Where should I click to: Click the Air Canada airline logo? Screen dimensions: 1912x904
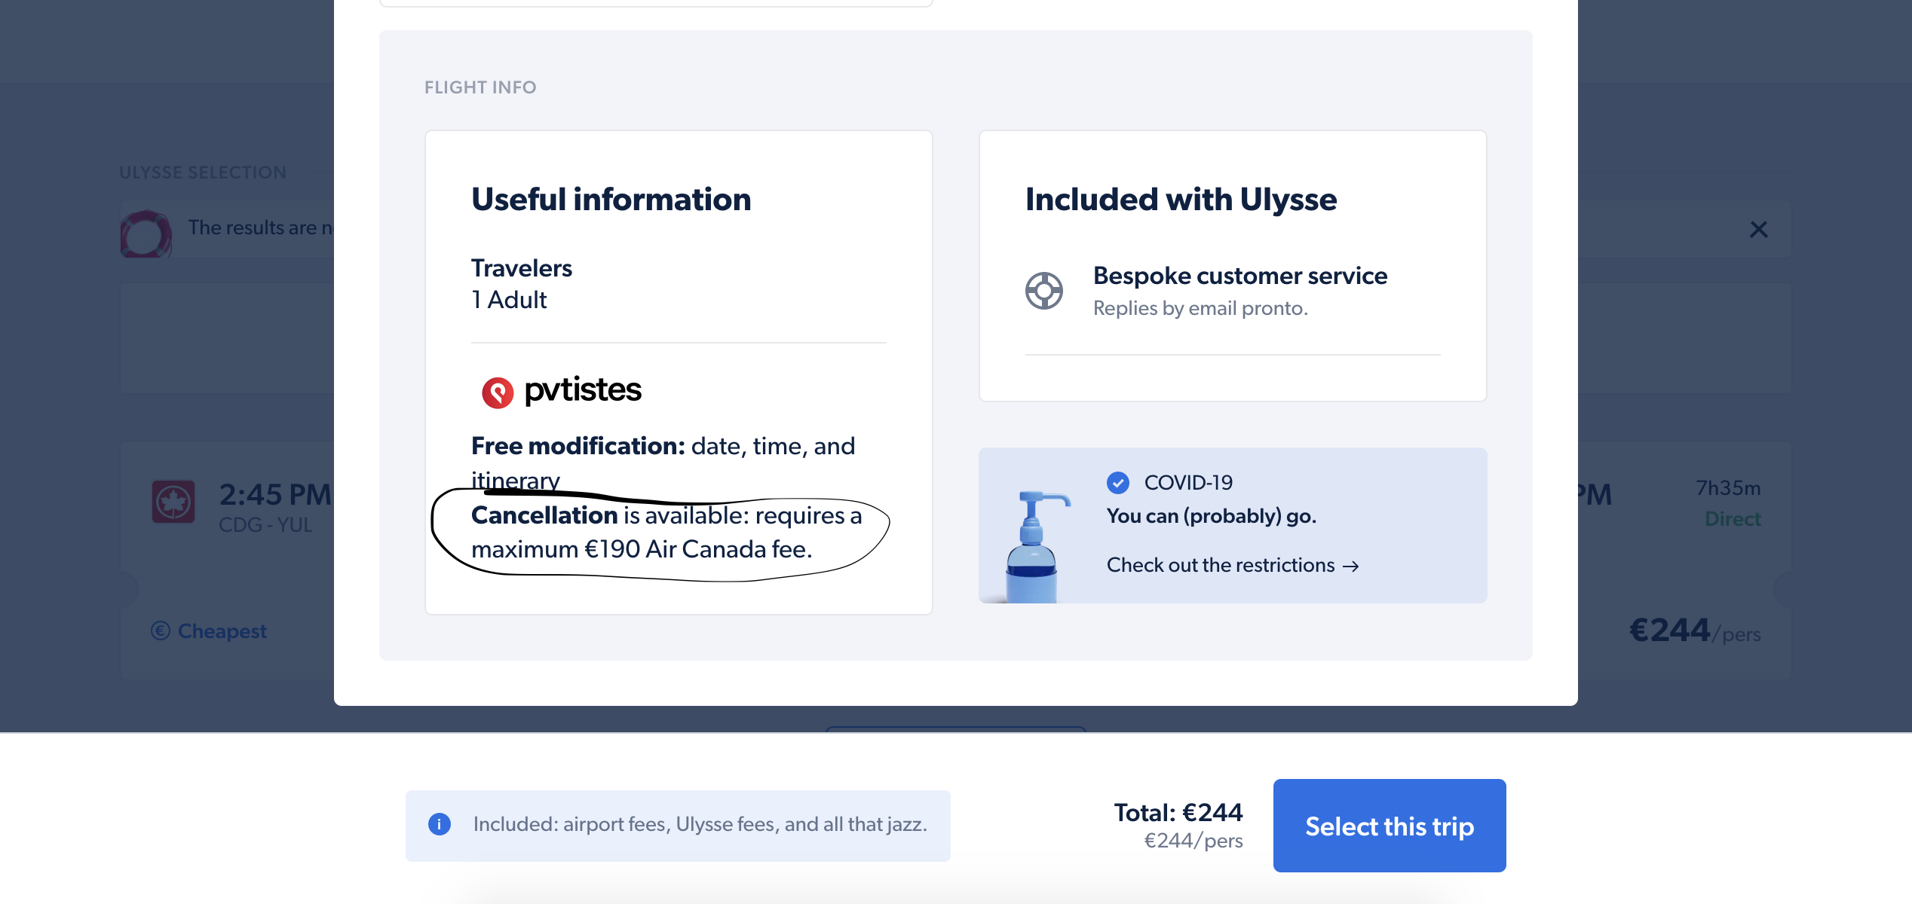[173, 502]
